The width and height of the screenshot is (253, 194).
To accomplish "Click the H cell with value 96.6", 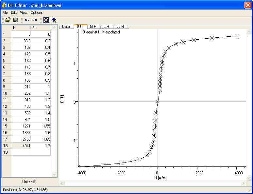I will (21, 41).
